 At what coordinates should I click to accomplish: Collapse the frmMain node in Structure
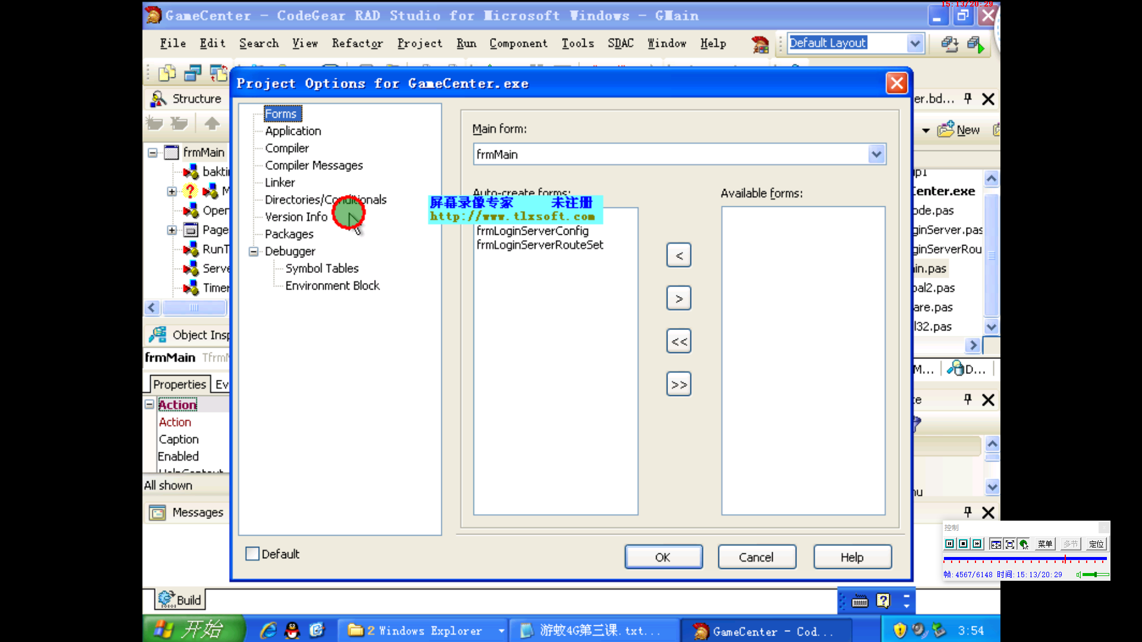(x=153, y=153)
